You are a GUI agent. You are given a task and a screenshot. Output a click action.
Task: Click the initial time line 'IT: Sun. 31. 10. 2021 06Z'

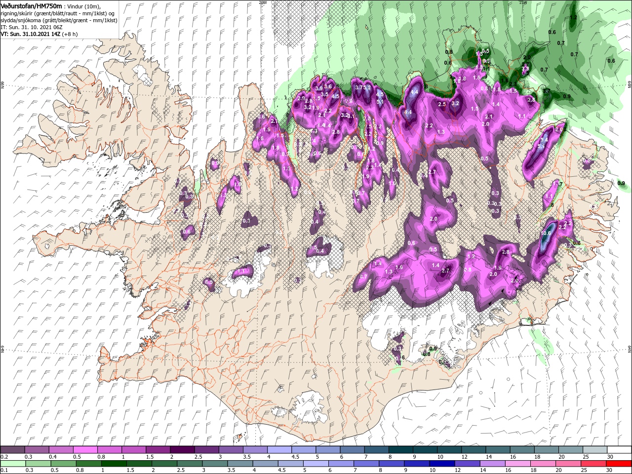click(x=32, y=28)
